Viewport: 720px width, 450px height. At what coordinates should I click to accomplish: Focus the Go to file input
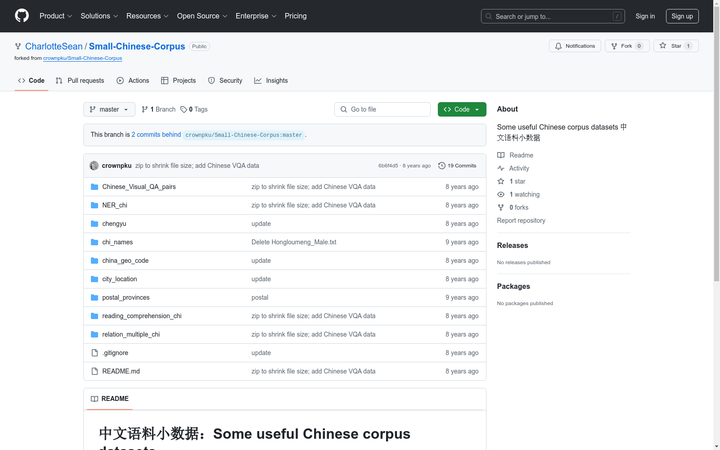(x=382, y=109)
